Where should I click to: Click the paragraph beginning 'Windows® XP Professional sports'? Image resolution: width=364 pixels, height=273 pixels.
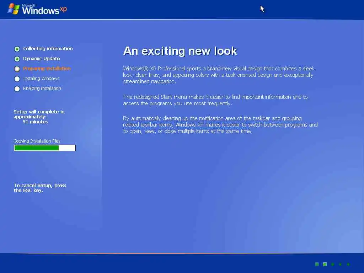point(219,75)
